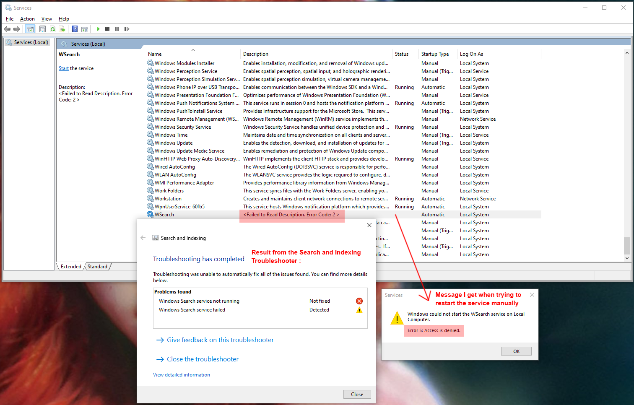Click the Start the service link
The height and width of the screenshot is (405, 634).
(x=63, y=68)
